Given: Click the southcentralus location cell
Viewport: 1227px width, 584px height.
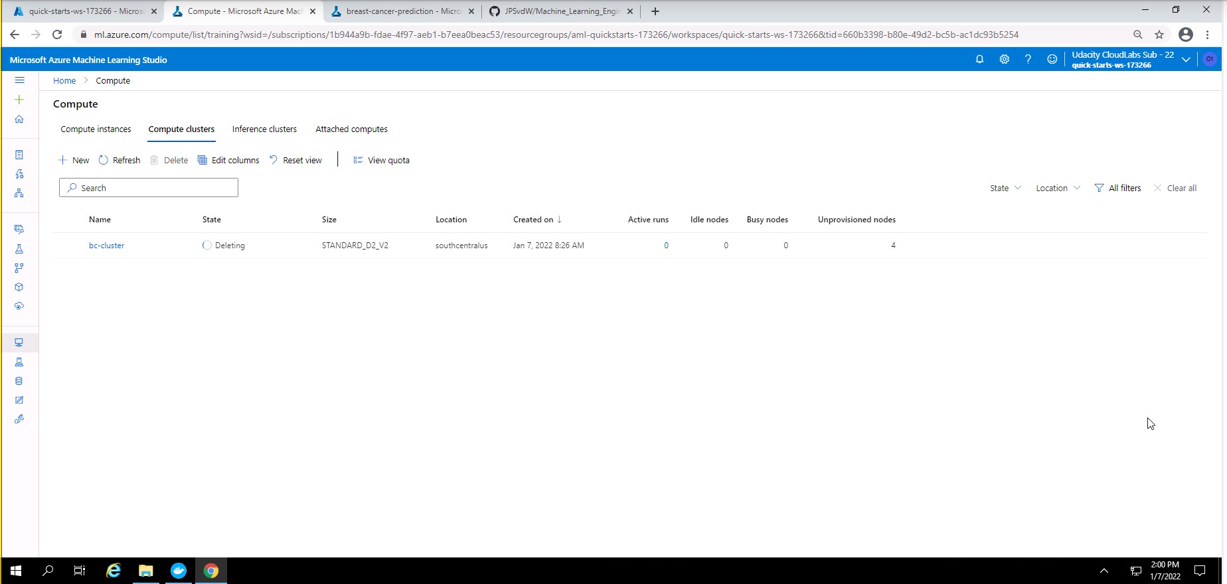Looking at the screenshot, I should point(461,246).
